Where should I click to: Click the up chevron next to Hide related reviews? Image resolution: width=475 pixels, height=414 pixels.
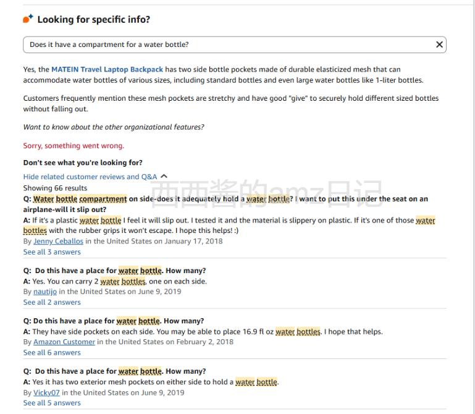pos(164,177)
